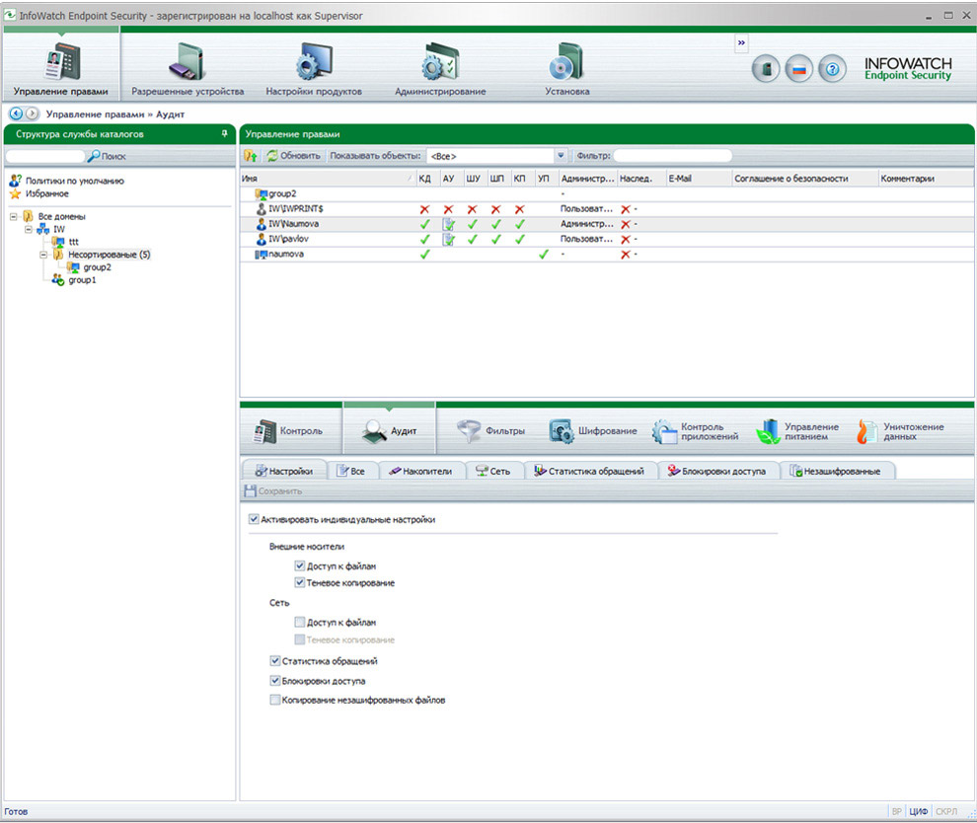
Task: Click the audit document icon in IW\Naumova row
Action: click(x=448, y=224)
